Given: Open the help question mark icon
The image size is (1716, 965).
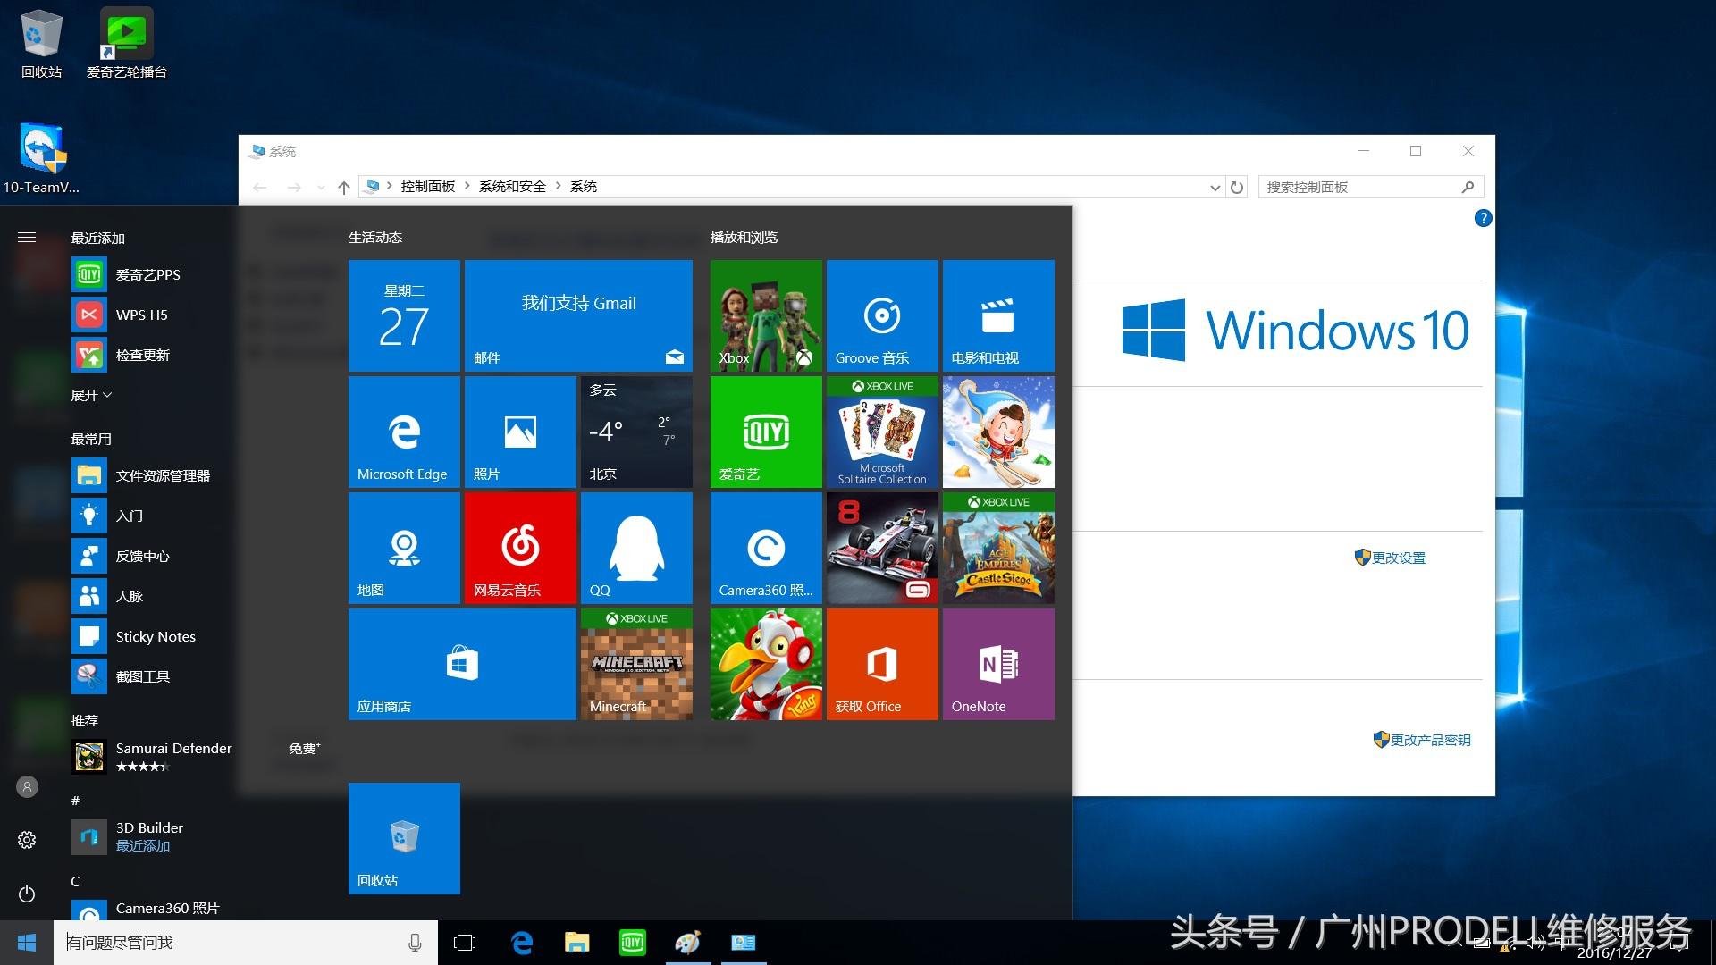Looking at the screenshot, I should tap(1483, 218).
